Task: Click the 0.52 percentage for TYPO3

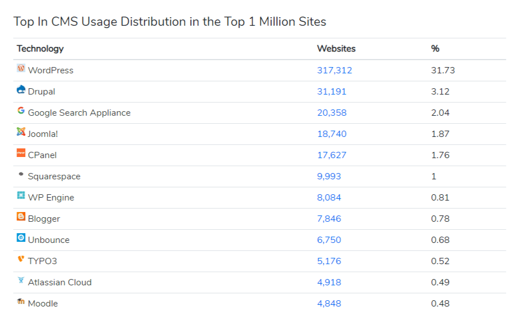Action: click(x=440, y=261)
